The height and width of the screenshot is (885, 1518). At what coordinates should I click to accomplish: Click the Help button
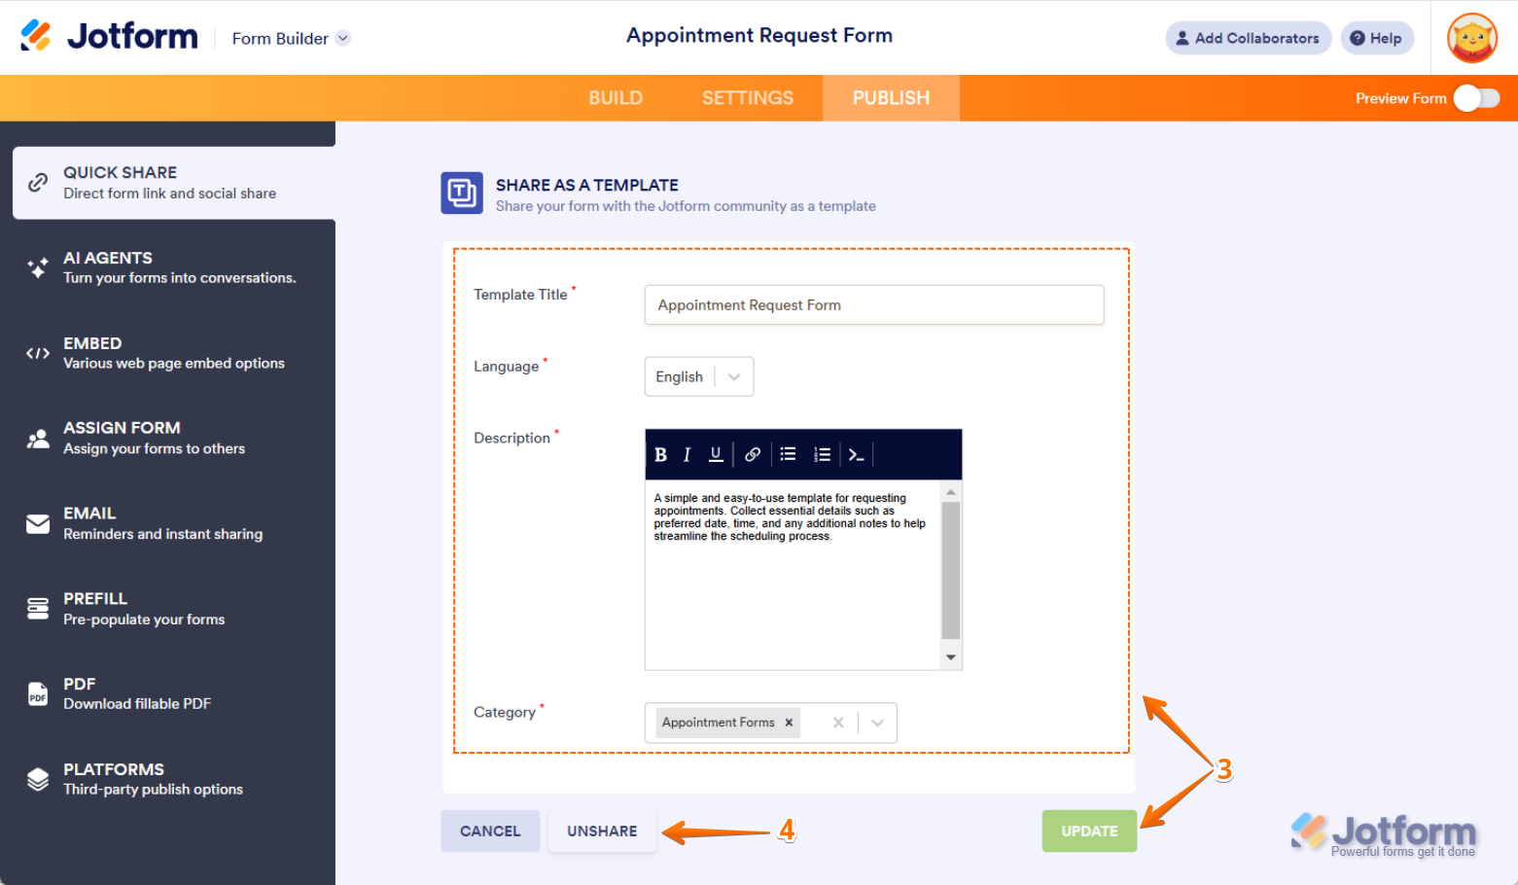tap(1377, 38)
